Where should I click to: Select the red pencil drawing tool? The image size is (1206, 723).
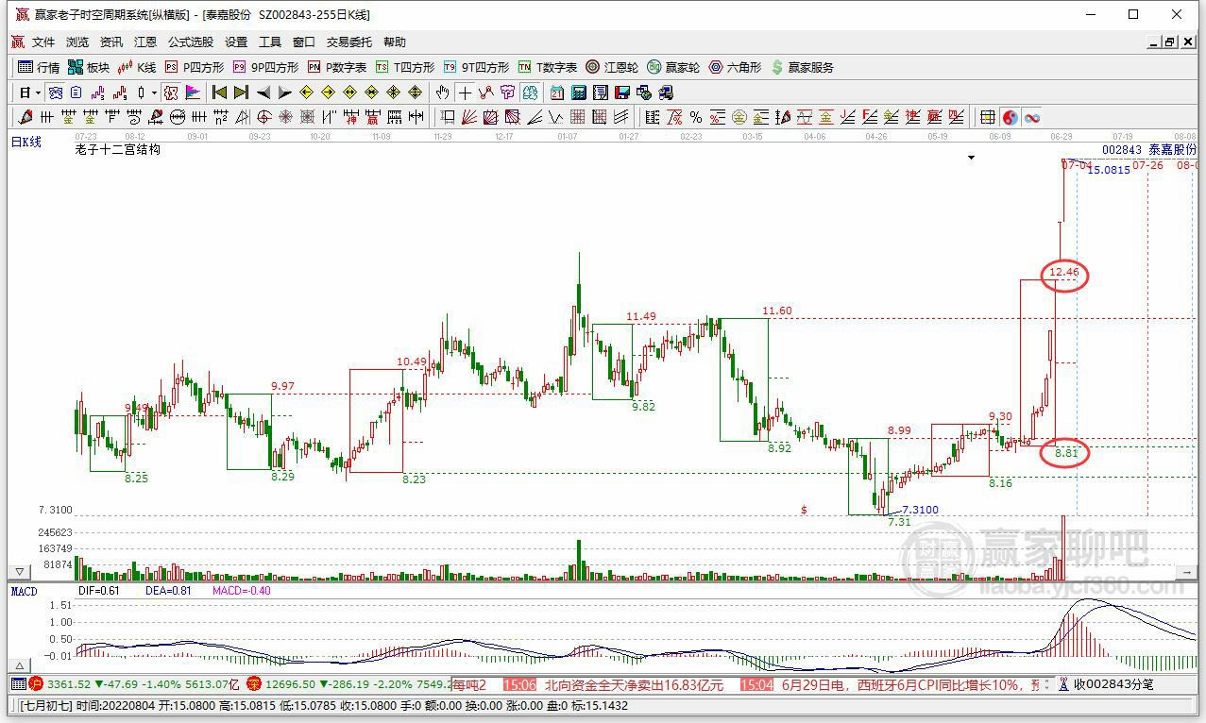25,117
